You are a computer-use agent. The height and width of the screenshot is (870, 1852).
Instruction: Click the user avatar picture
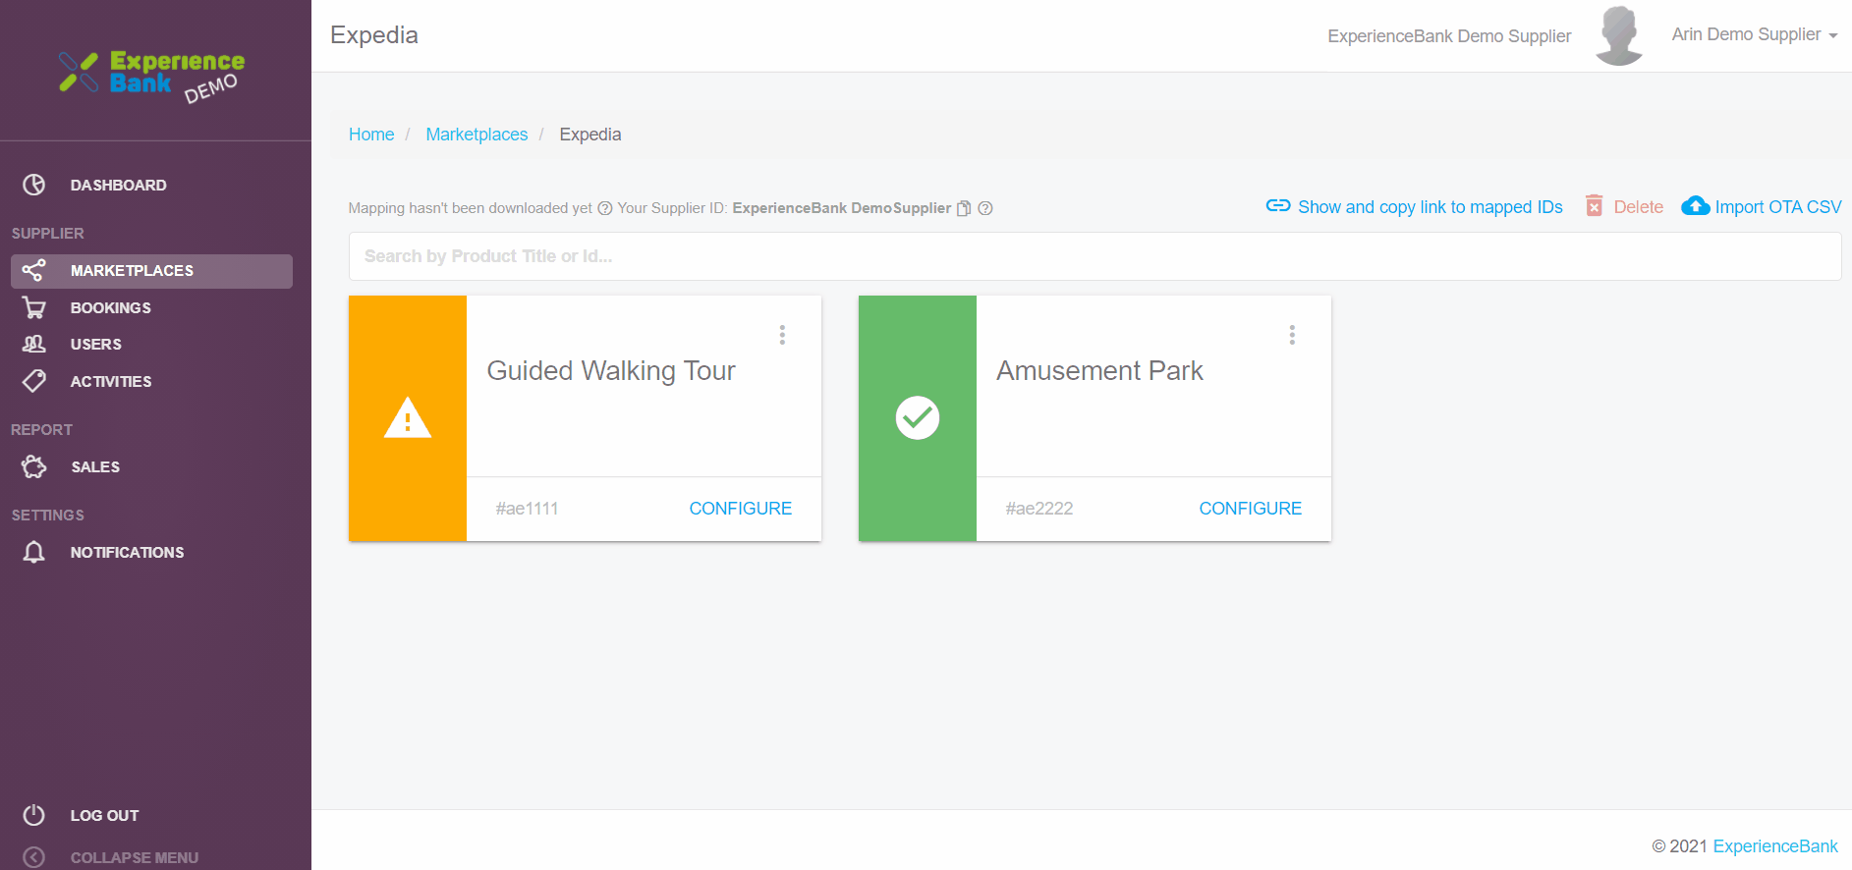pos(1619,35)
